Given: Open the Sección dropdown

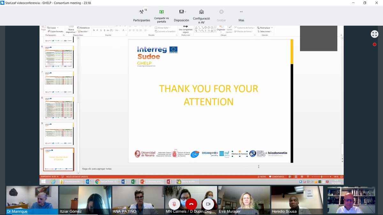Looking at the screenshot, I should (83, 32).
